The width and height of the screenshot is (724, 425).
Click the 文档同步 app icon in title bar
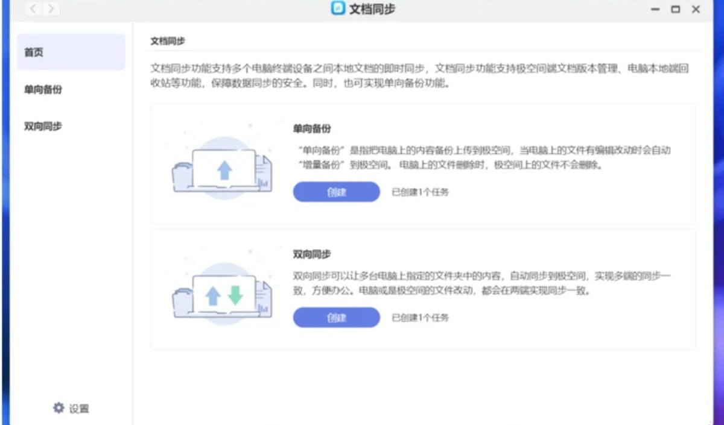pyautogui.click(x=338, y=9)
